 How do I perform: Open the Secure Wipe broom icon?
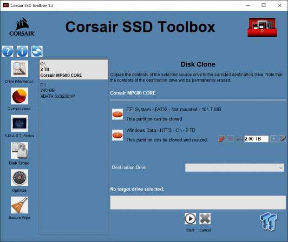[x=20, y=205]
